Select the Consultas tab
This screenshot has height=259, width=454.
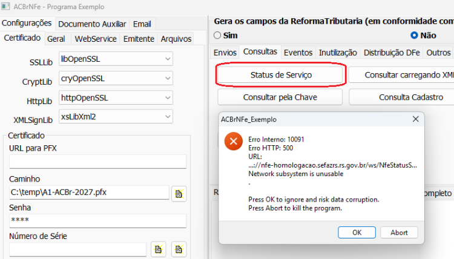pos(260,51)
